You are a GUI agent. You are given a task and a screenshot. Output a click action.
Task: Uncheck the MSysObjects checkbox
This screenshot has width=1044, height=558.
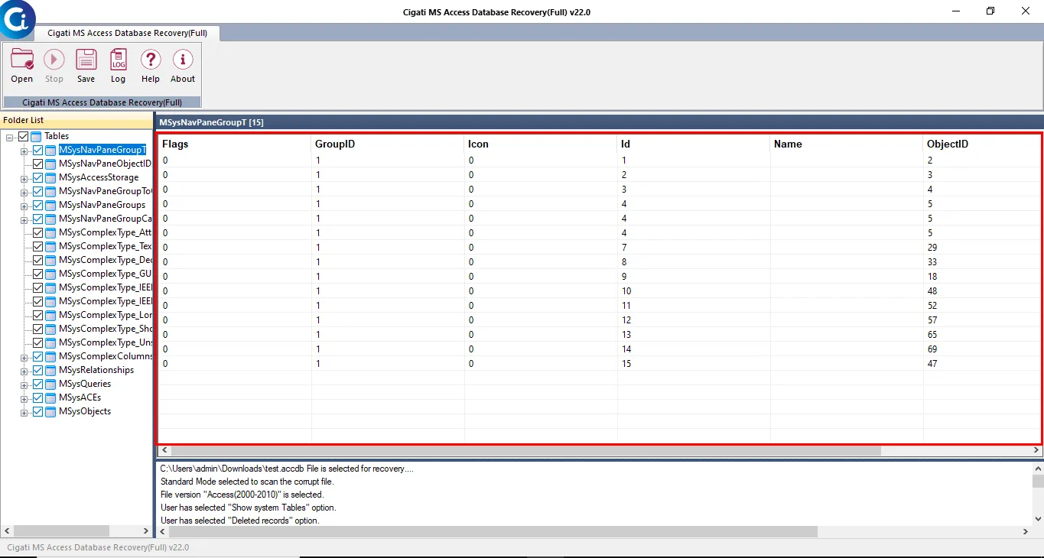(38, 411)
